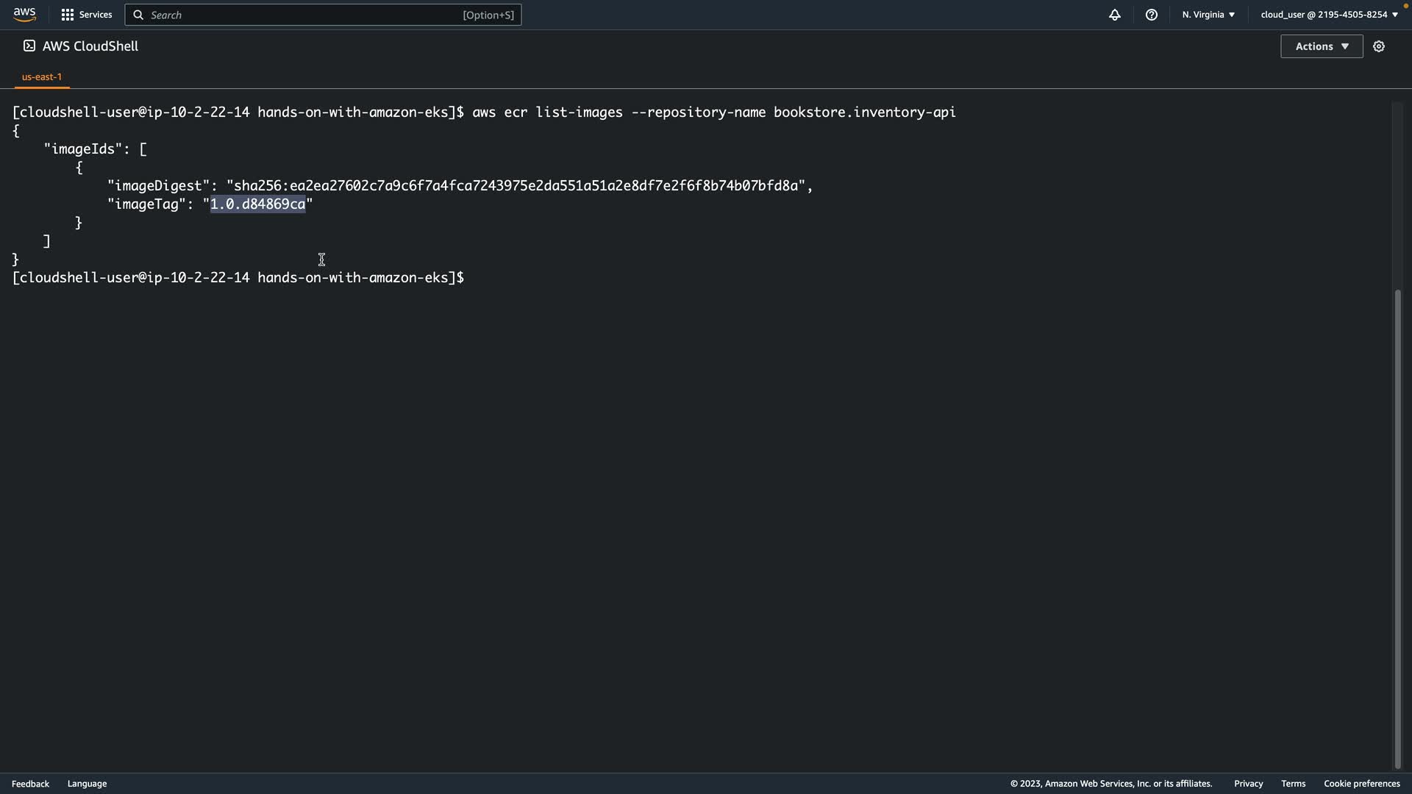Expand the Actions dropdown
This screenshot has width=1412, height=794.
pyautogui.click(x=1322, y=46)
